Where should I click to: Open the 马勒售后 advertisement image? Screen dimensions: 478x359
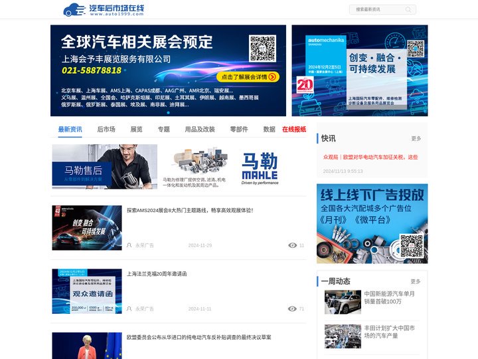[x=105, y=167]
